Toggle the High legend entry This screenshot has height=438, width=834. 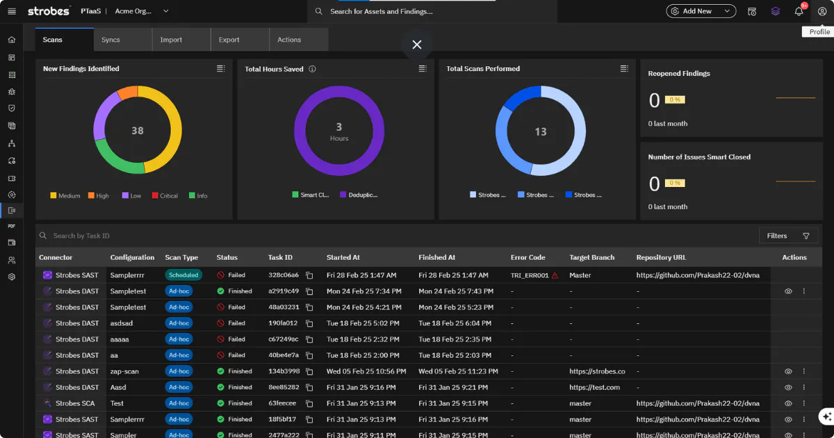98,196
